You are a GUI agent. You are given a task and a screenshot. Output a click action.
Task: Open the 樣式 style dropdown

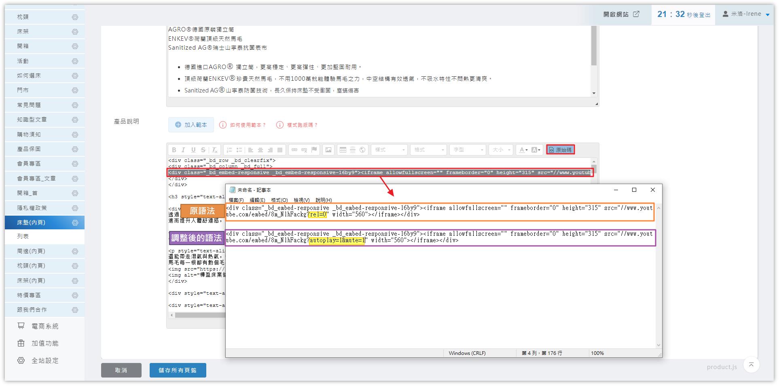tap(389, 150)
